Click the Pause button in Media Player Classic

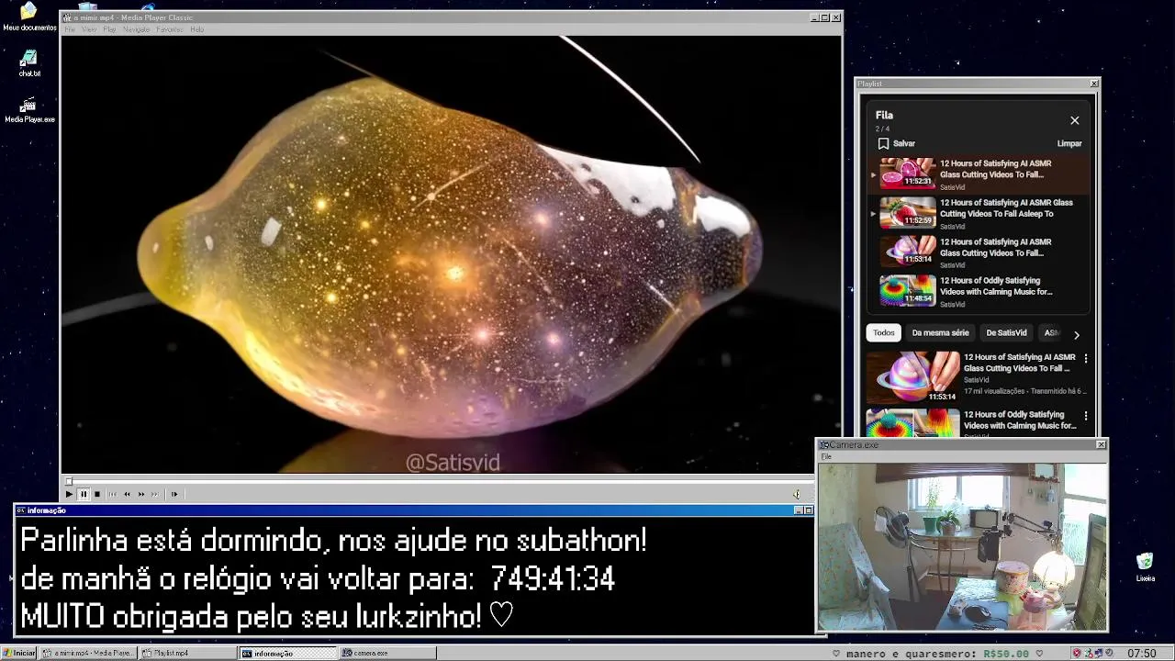83,494
